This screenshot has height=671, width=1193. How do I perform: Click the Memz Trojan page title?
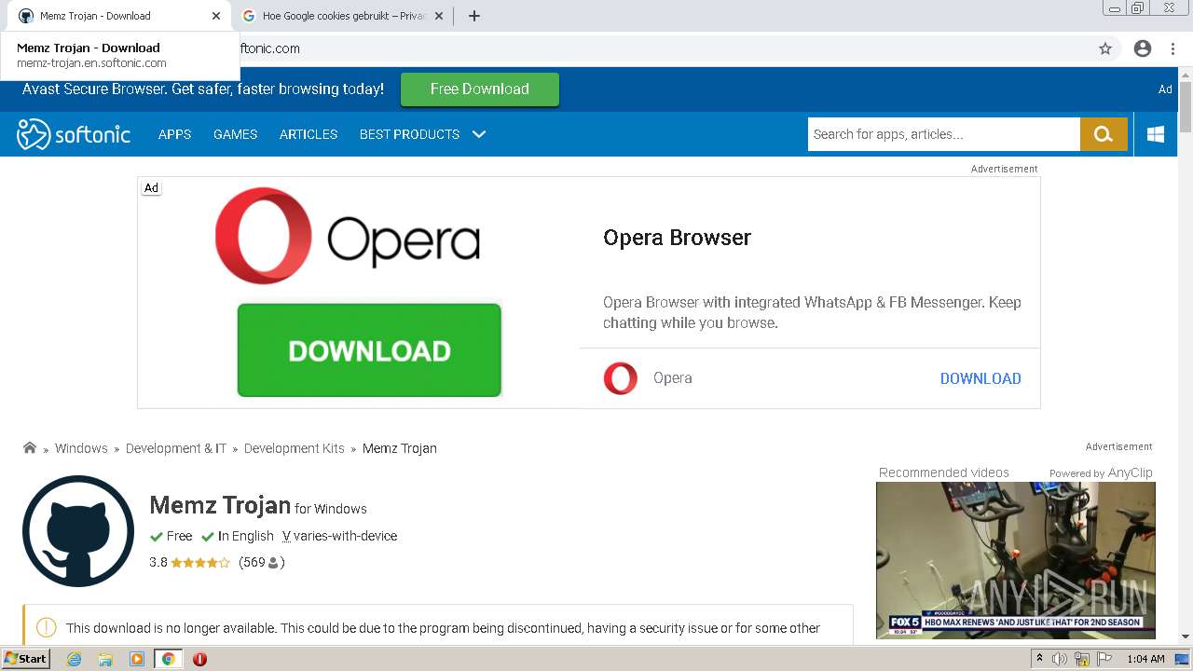[220, 505]
